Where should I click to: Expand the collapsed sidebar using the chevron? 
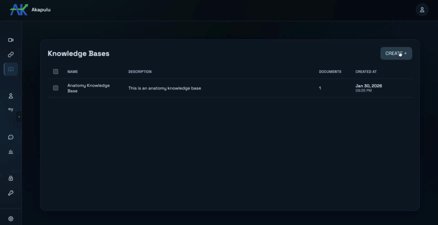19,117
